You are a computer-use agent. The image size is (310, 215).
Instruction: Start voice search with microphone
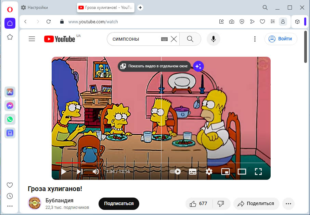point(213,39)
